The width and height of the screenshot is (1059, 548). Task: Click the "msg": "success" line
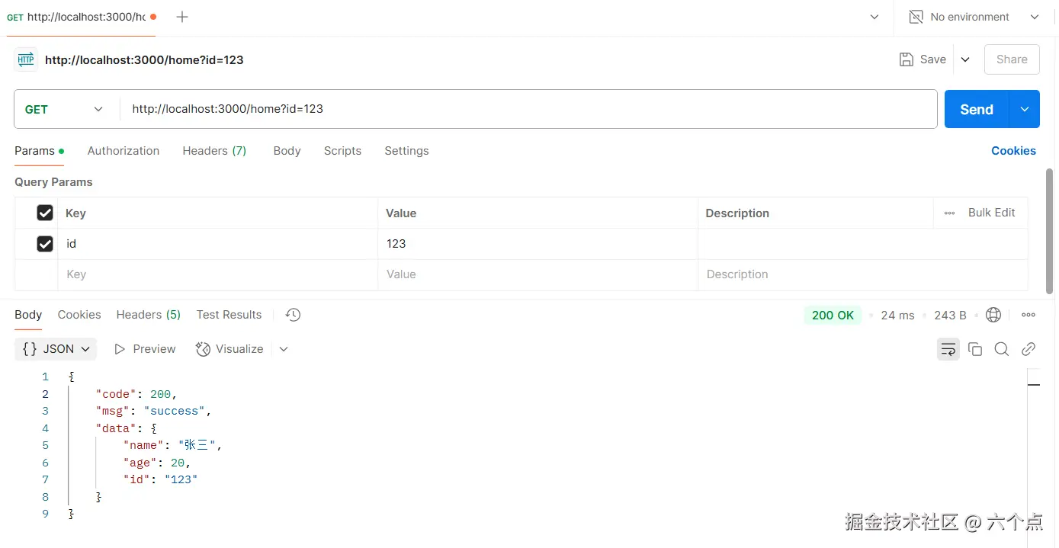153,411
